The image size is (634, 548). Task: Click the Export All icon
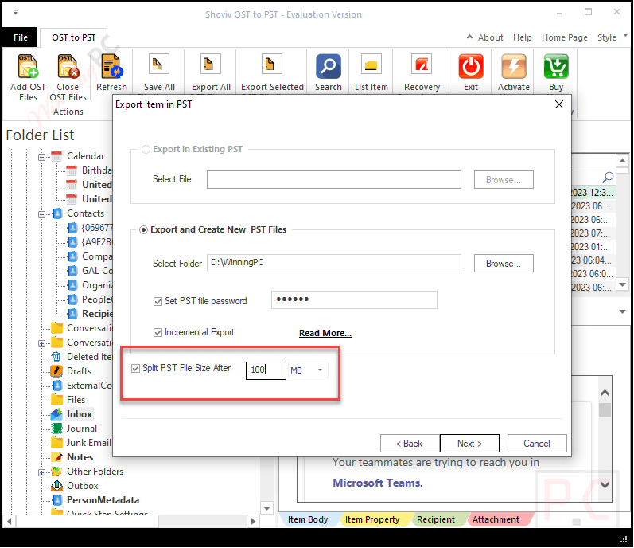tap(211, 65)
